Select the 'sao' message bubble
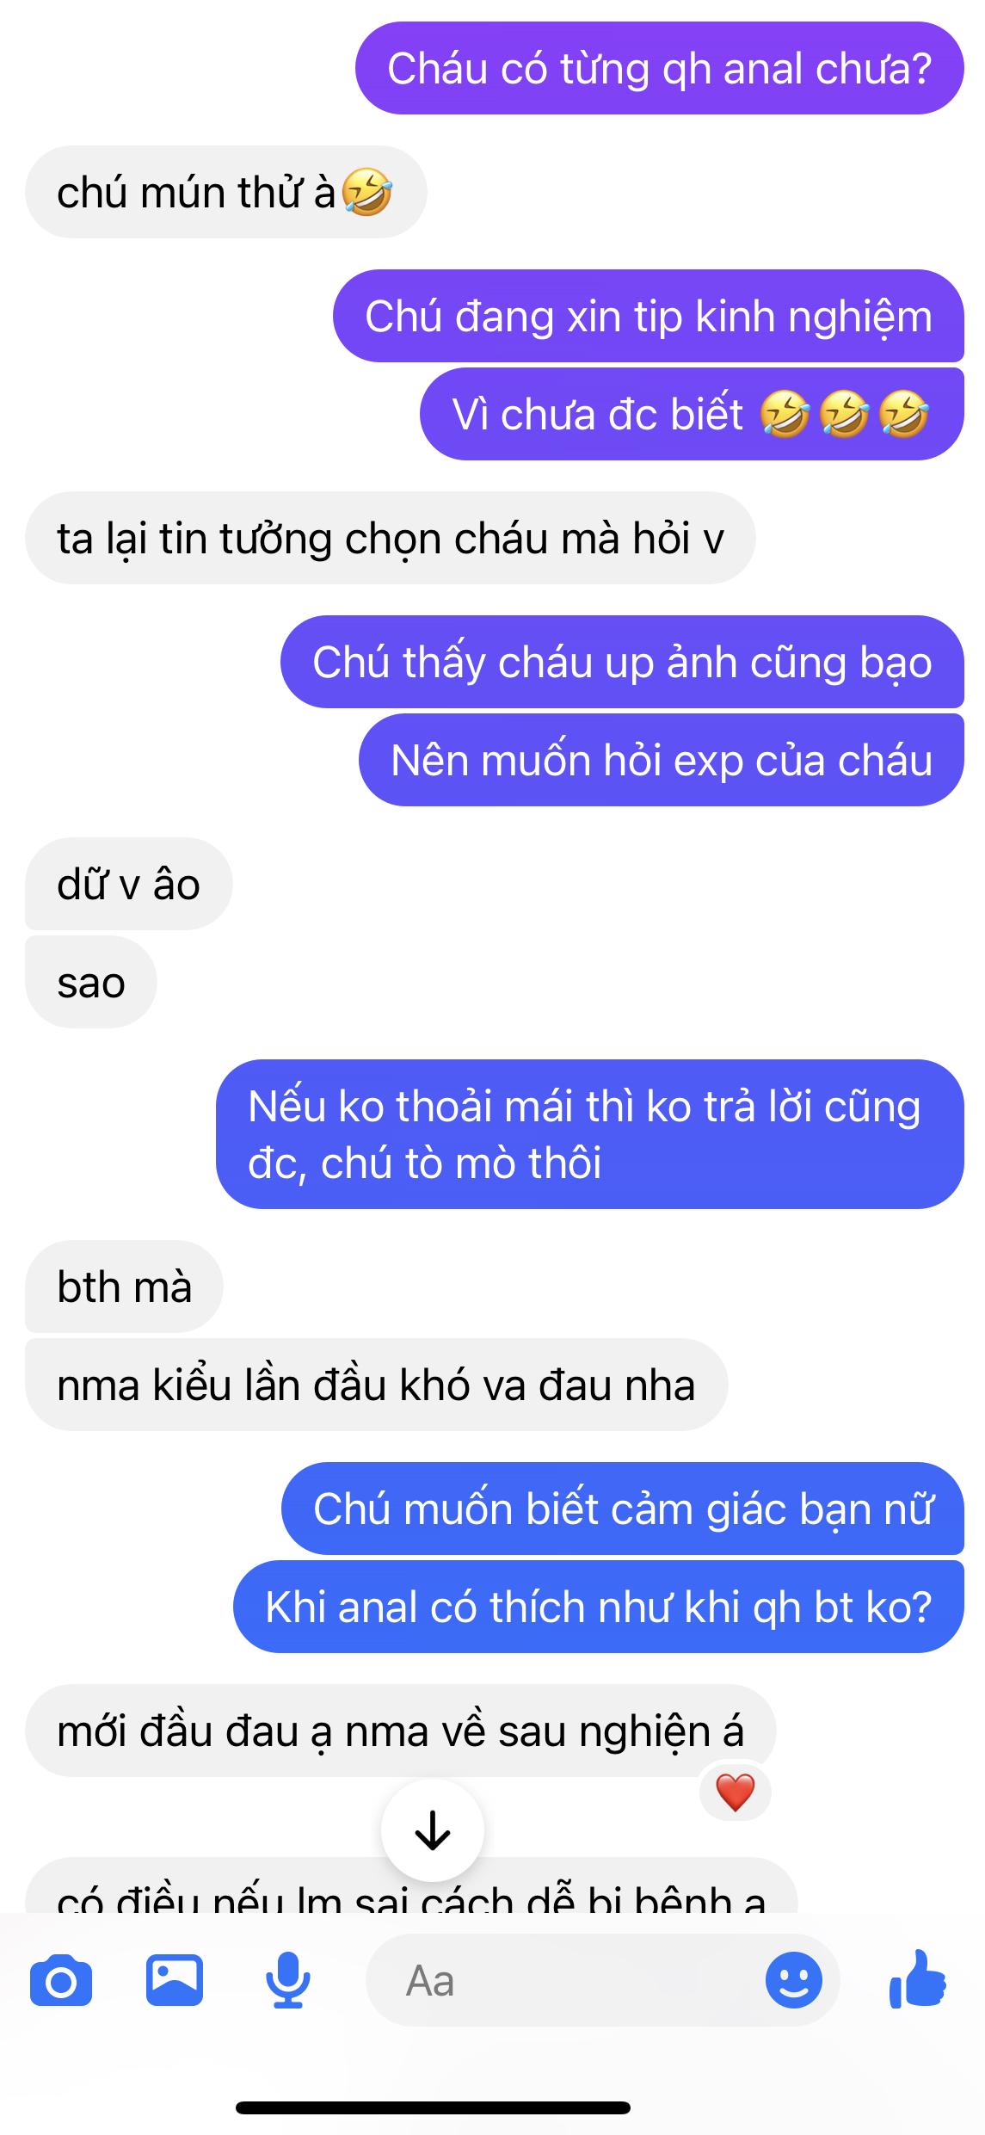Viewport: 985px width, 2135px height. coord(91,982)
